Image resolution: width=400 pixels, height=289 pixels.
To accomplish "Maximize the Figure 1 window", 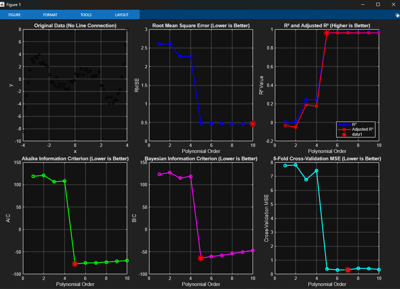I will pos(378,5).
